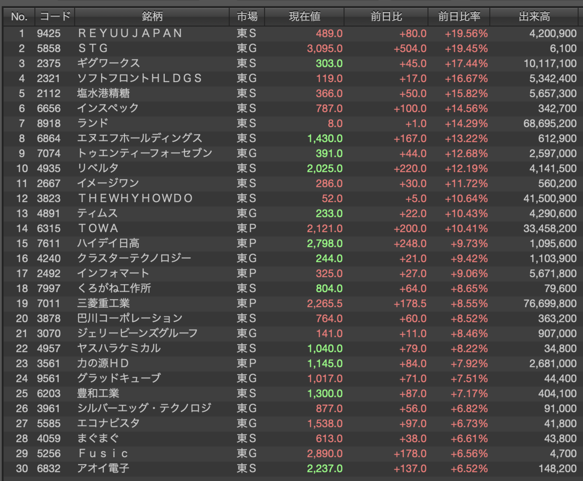The width and height of the screenshot is (583, 481).
Task: Sort by the 市場 column header
Action: coord(247,17)
